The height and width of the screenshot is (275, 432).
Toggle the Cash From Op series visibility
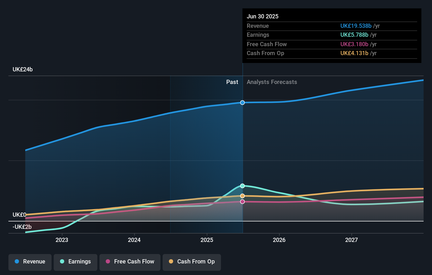[x=192, y=262]
